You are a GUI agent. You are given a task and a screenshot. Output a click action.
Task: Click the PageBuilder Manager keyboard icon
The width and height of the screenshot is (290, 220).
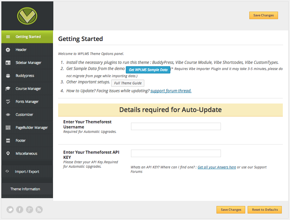[x=8, y=127]
